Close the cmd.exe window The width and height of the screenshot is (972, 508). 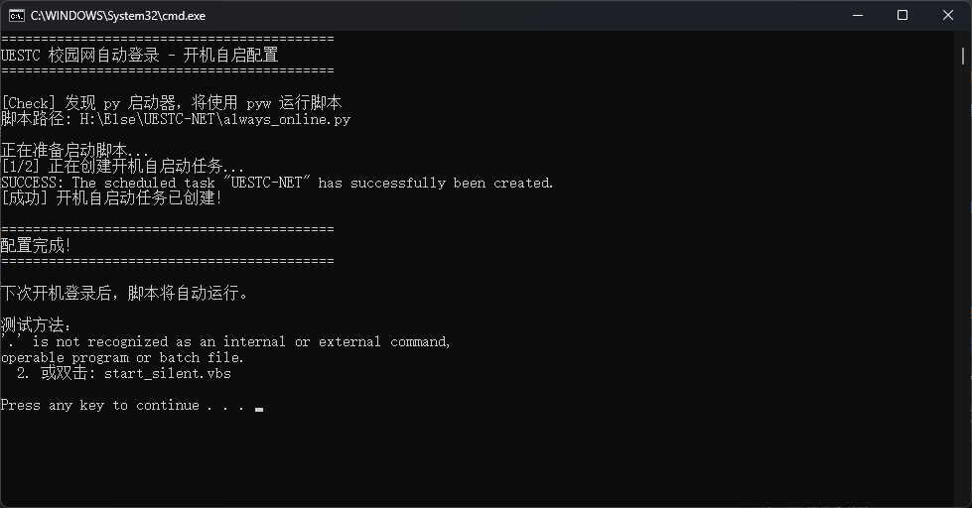[x=948, y=16]
